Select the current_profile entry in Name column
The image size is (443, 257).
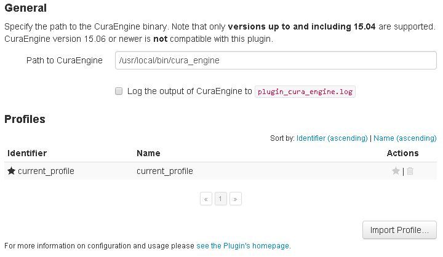coord(165,171)
